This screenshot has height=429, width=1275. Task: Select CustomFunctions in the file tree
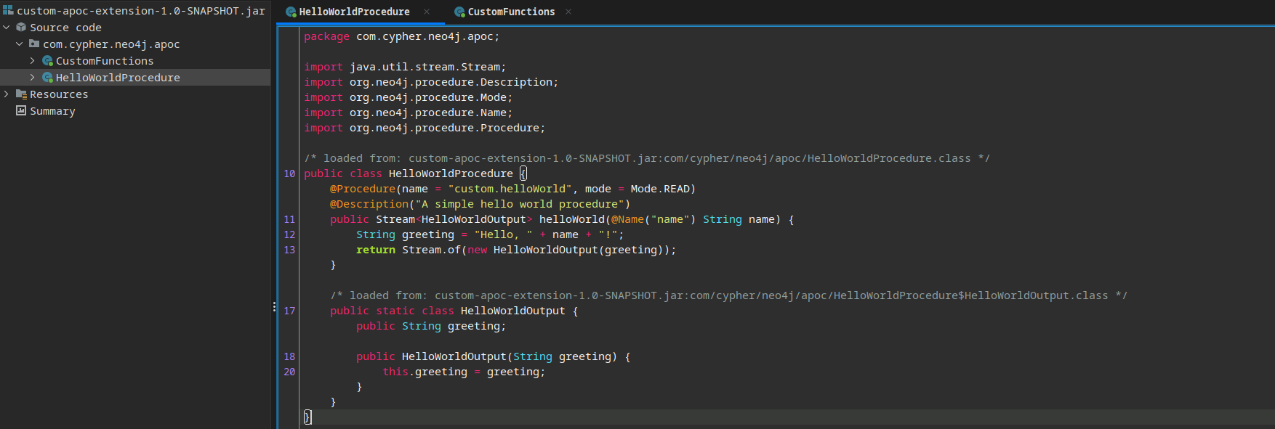point(105,61)
